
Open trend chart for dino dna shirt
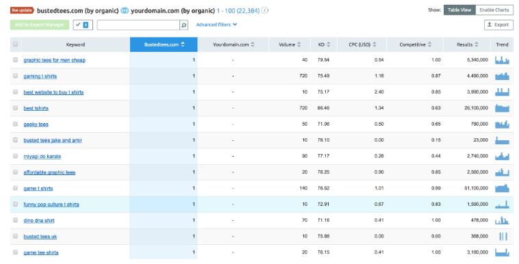click(x=502, y=220)
